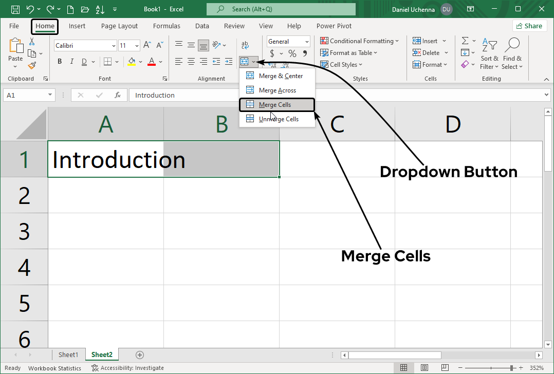The image size is (554, 374).
Task: Click the Cut scissors icon
Action: click(32, 42)
